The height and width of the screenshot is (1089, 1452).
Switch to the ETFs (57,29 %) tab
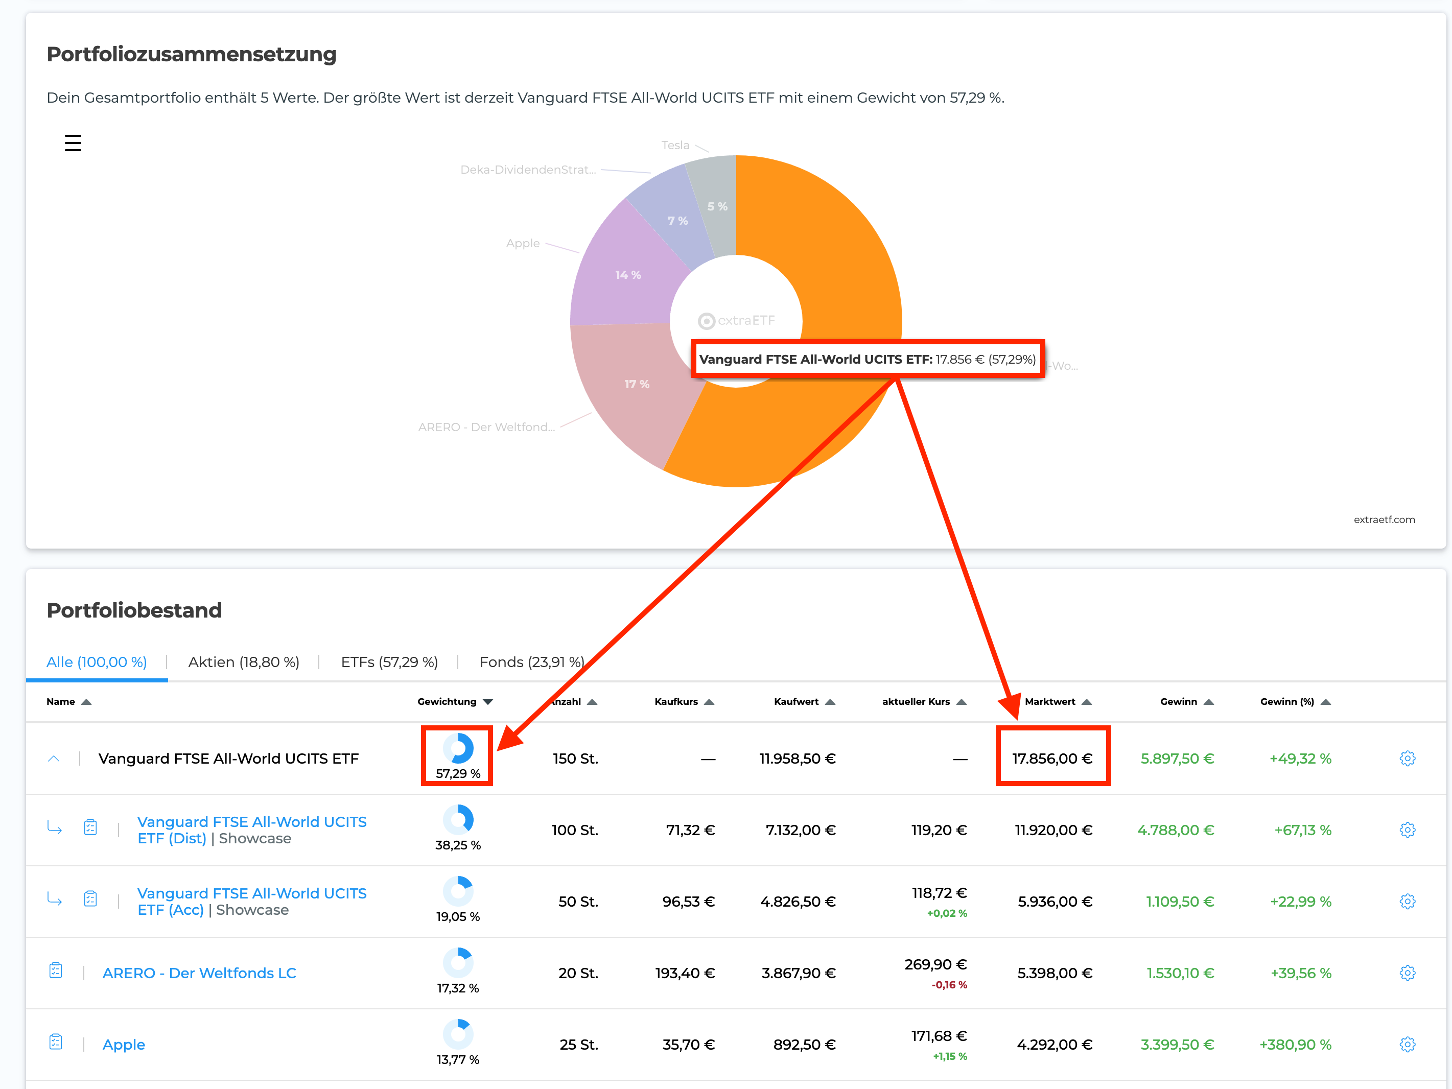pyautogui.click(x=389, y=661)
